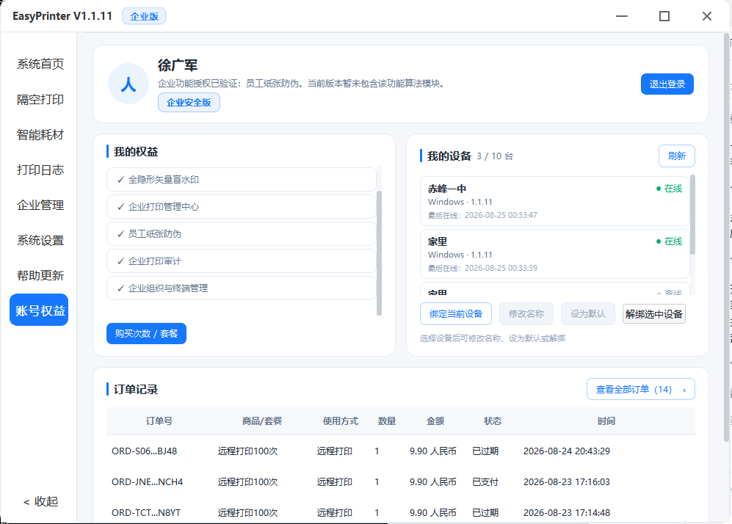The image size is (732, 524).
Task: Click the 订单号 column header
Action: pyautogui.click(x=159, y=421)
